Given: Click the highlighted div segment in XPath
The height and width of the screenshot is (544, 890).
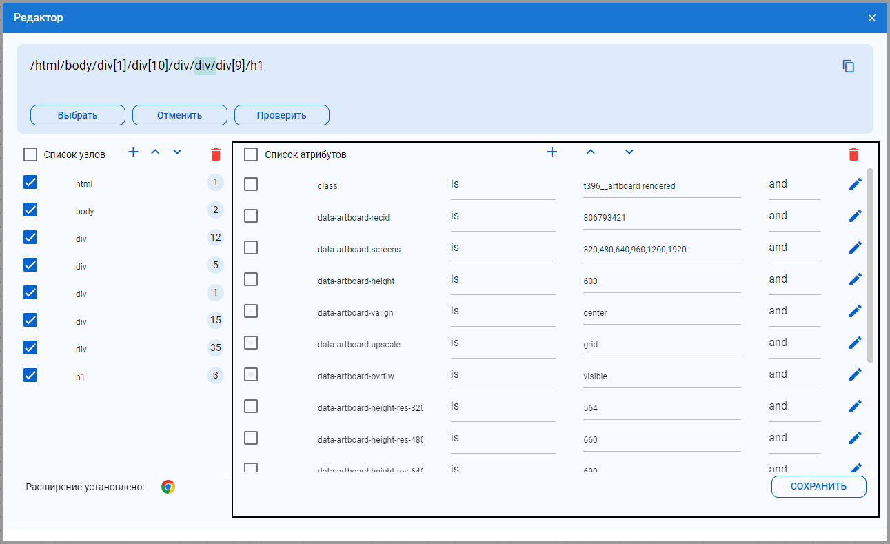Looking at the screenshot, I should (x=205, y=66).
